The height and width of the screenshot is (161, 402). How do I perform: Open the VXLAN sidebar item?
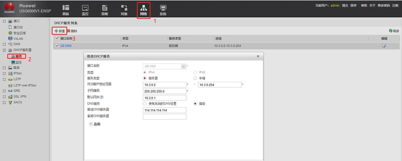coord(18,39)
